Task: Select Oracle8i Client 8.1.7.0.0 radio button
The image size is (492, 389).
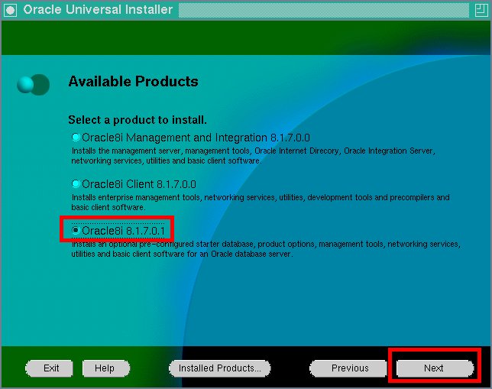Action: (x=76, y=183)
